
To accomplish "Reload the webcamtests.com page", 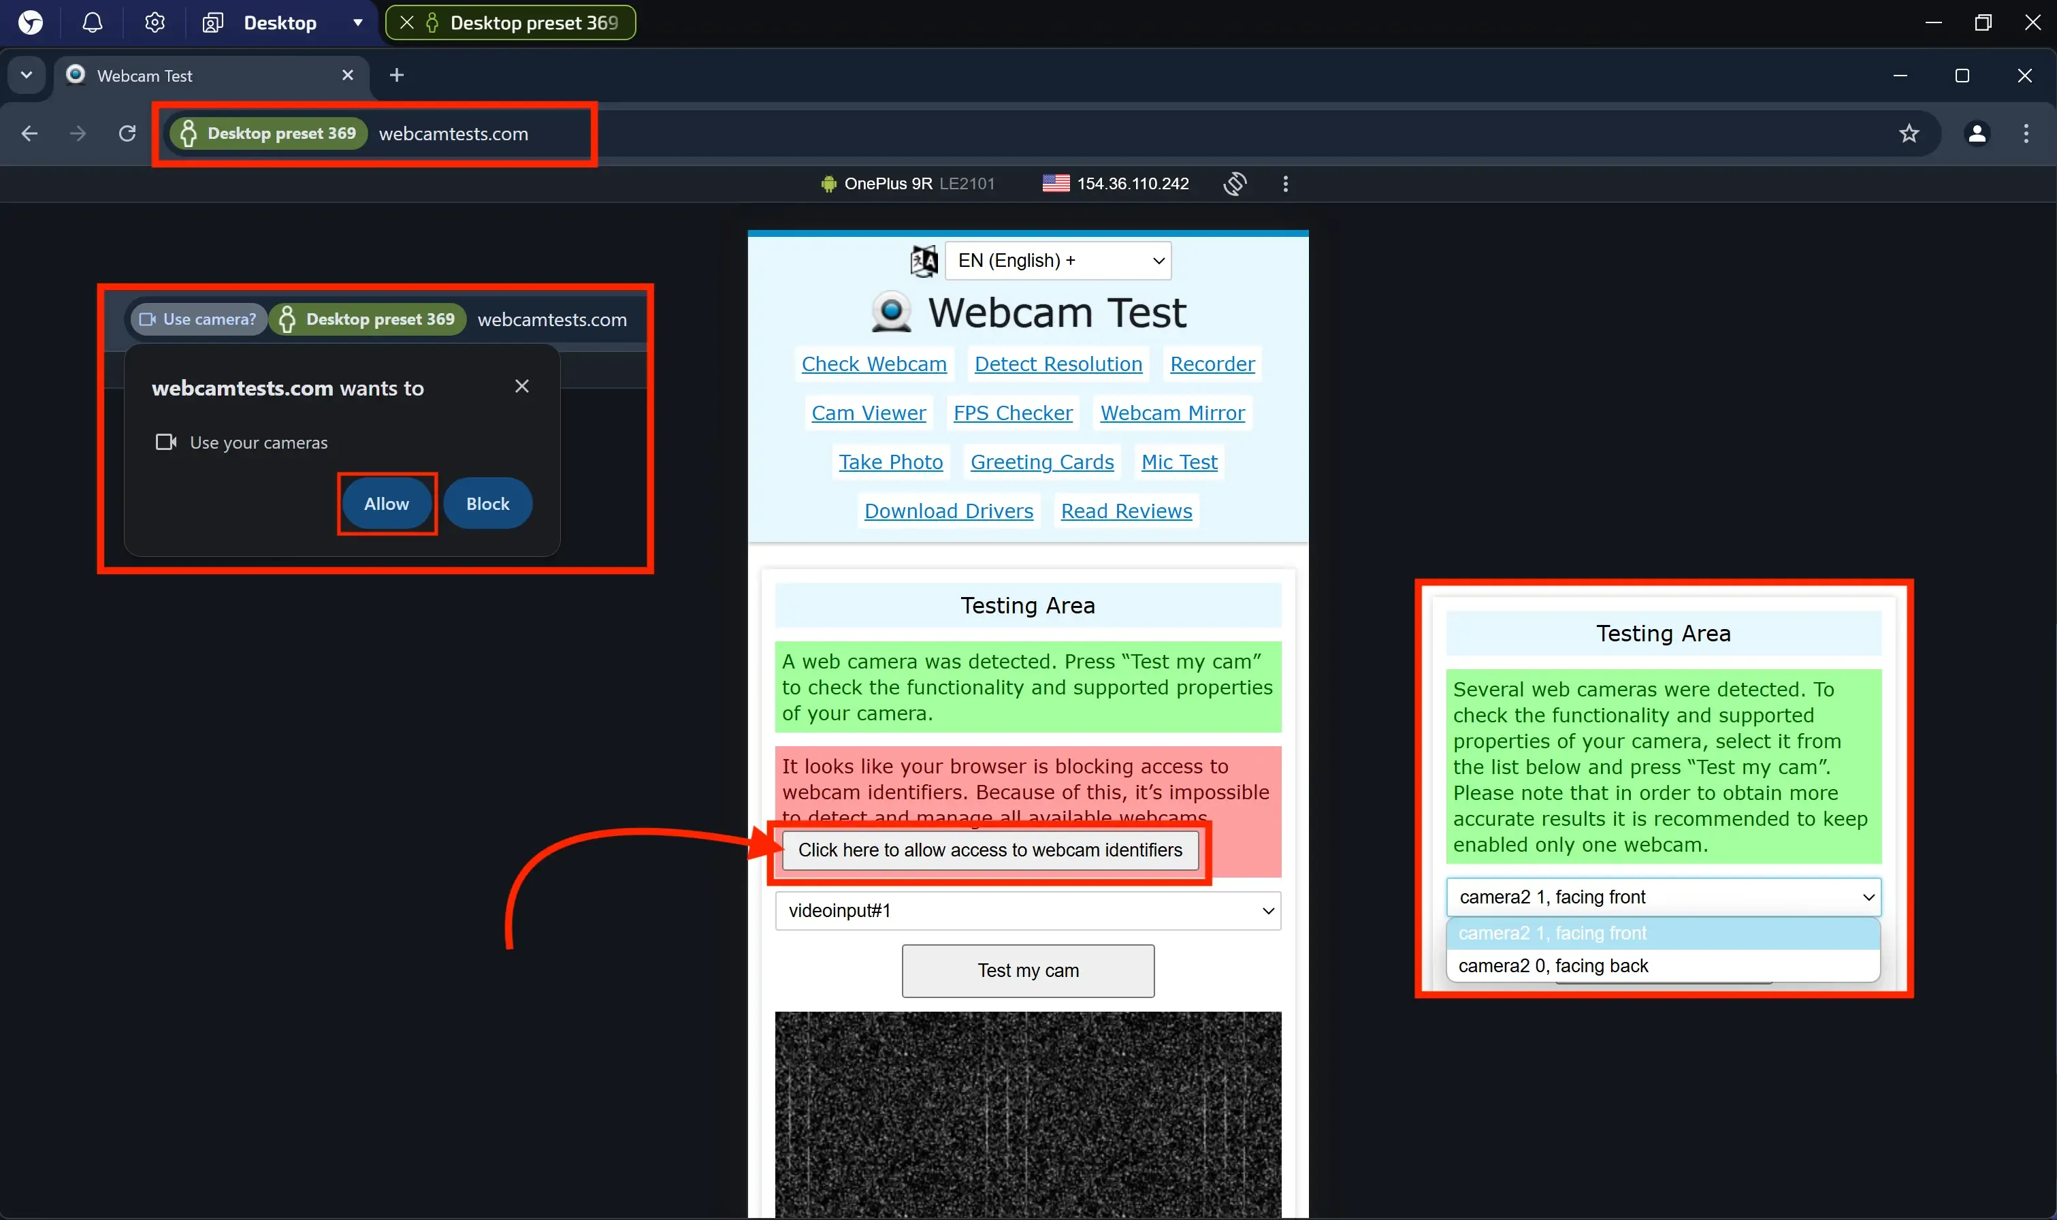I will (127, 133).
